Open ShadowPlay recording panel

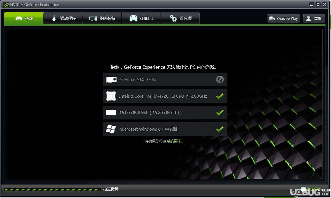pyautogui.click(x=284, y=18)
